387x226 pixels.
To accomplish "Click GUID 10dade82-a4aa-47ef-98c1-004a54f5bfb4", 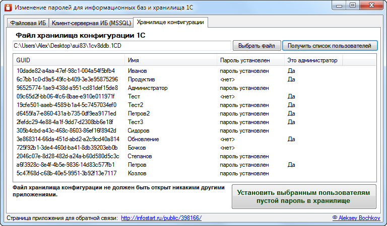I will point(66,71).
